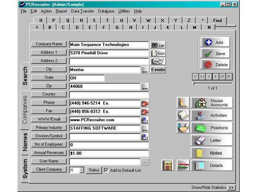Click the List button beside Company Name
The height and width of the screenshot is (192, 257).
pyautogui.click(x=158, y=45)
